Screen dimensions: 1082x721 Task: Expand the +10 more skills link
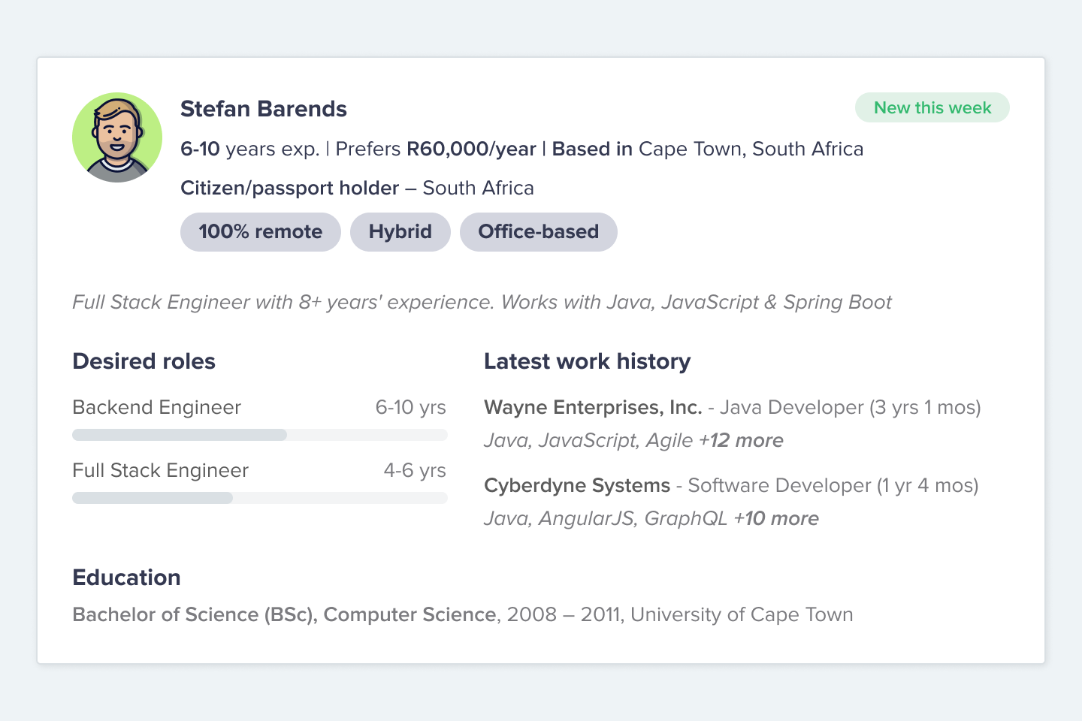[x=776, y=519]
